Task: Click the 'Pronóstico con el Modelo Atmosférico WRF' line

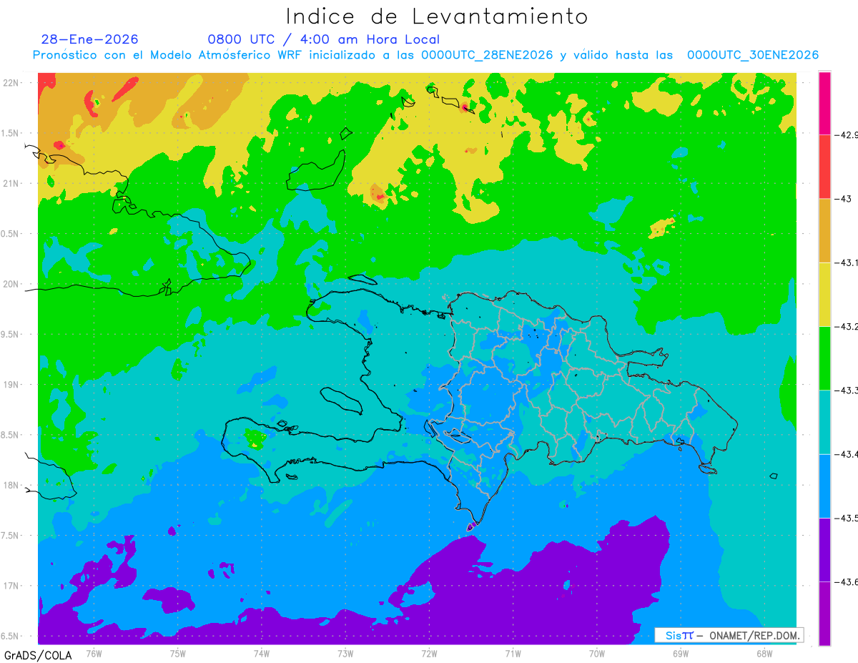Action: pyautogui.click(x=425, y=55)
